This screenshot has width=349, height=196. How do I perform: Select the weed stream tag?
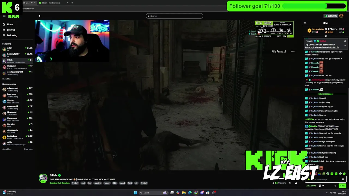click(x=122, y=183)
